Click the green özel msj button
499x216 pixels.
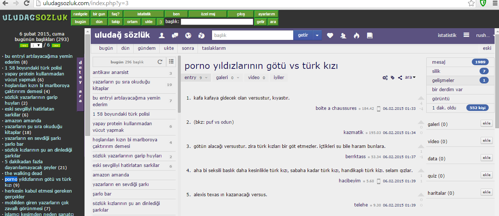[208, 14]
